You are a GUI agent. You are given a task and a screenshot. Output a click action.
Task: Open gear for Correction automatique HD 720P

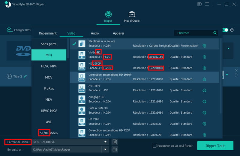point(204,135)
